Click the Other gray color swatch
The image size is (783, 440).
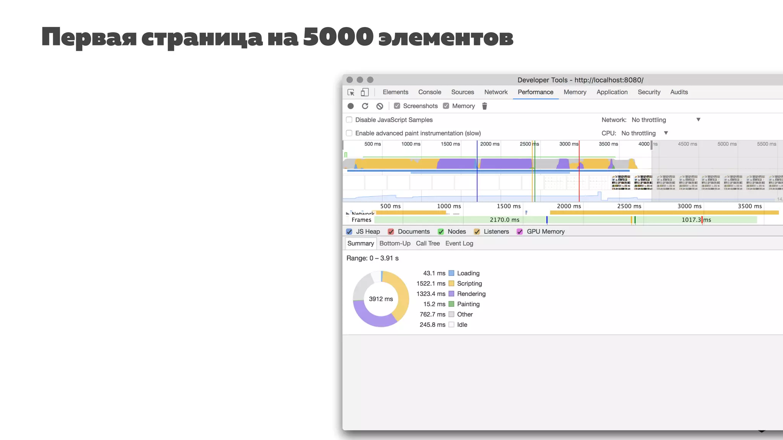coord(452,314)
